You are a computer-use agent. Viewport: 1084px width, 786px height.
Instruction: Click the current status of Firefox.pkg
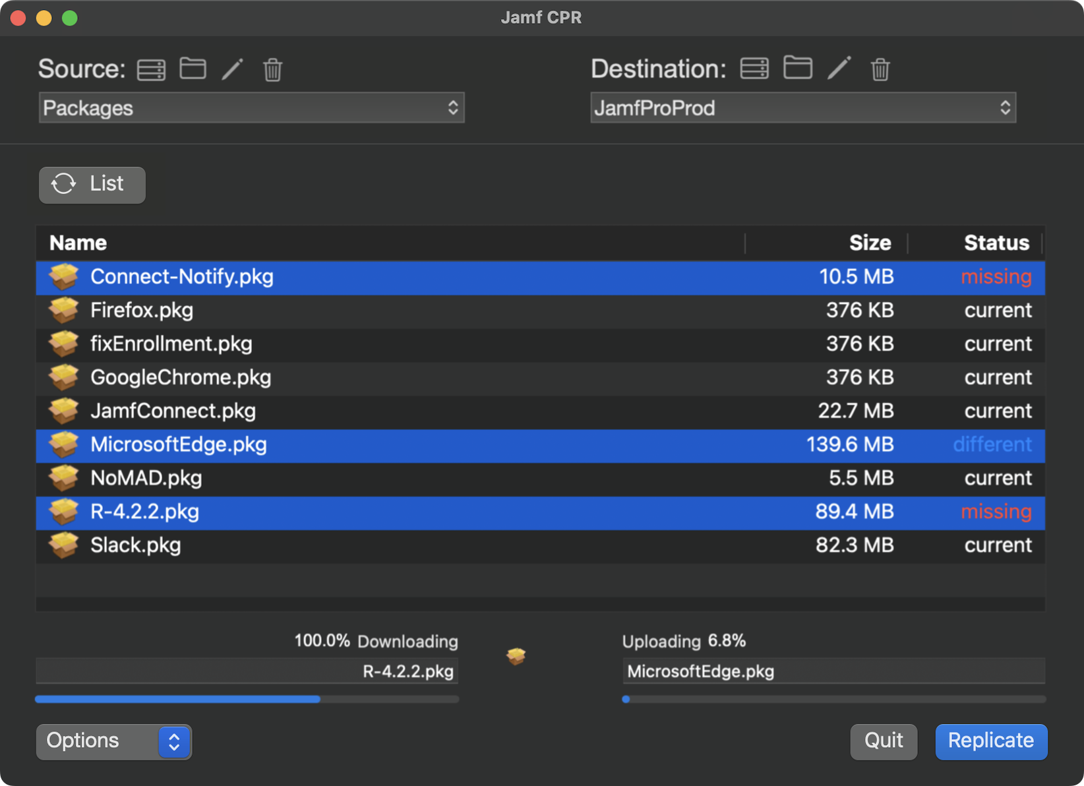(x=998, y=311)
